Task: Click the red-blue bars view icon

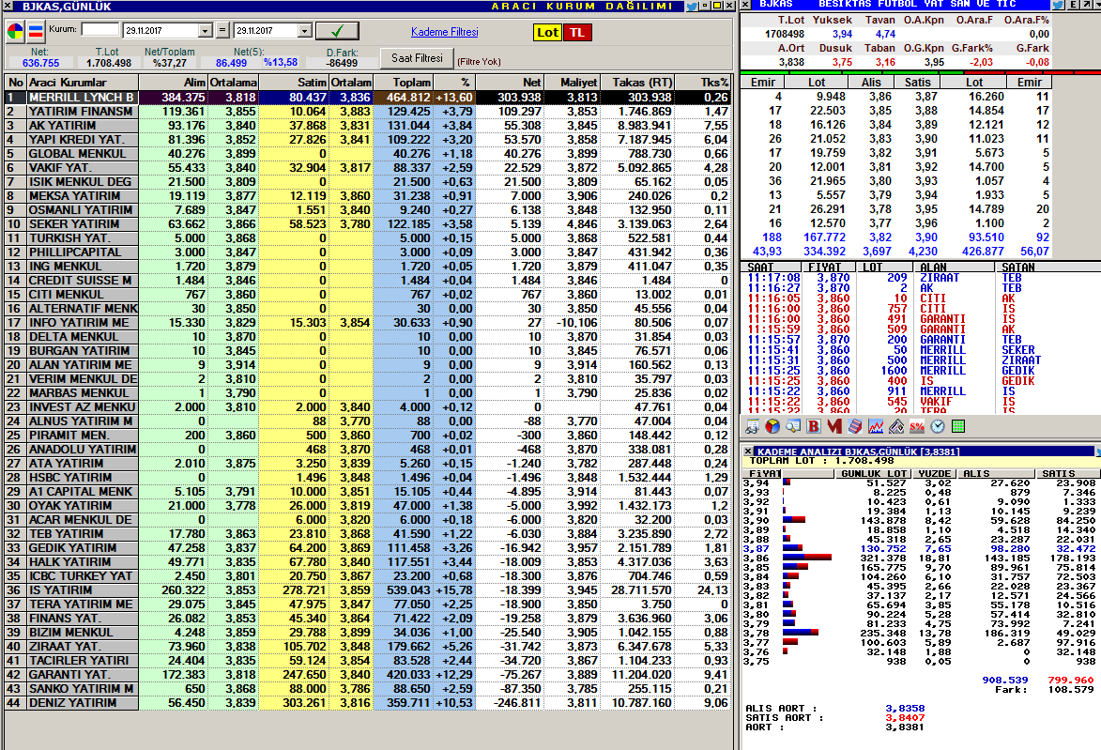Action: pos(36,32)
